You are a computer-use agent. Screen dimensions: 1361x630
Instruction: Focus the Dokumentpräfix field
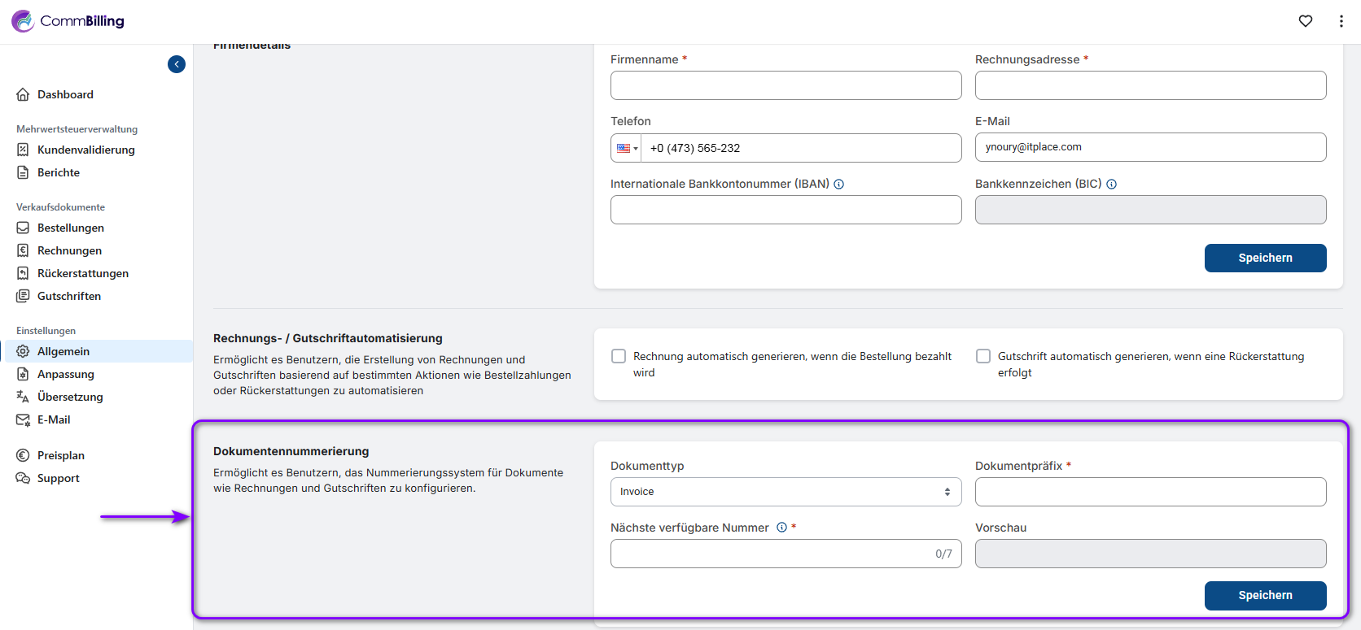(x=1150, y=492)
